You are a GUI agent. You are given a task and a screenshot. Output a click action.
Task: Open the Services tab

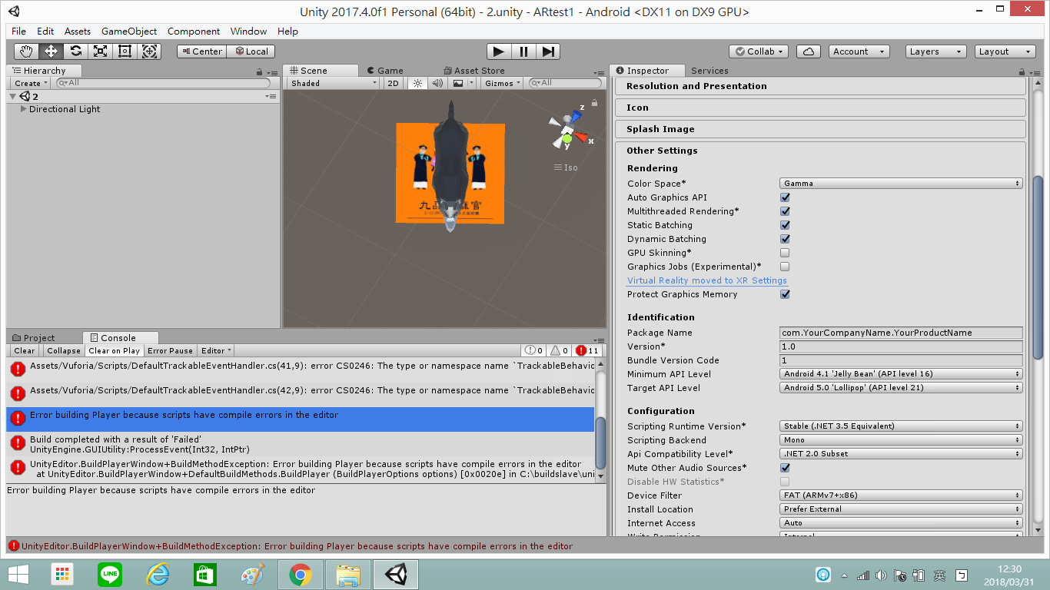point(709,71)
